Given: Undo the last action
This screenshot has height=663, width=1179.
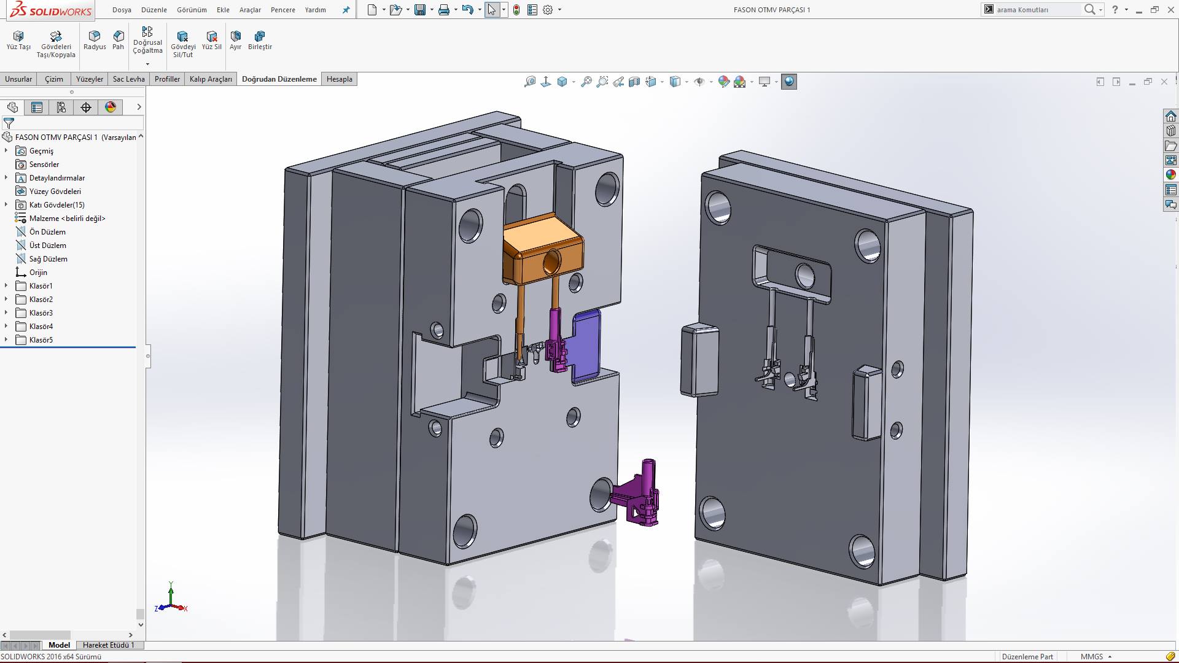Looking at the screenshot, I should pyautogui.click(x=468, y=10).
